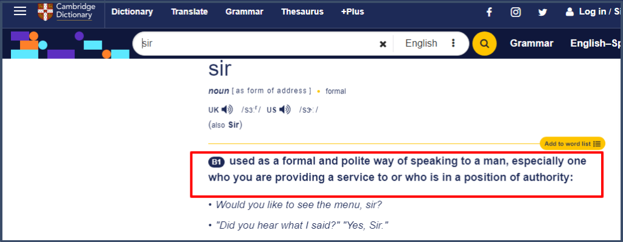Screen dimensions: 623x242
Task: Open the Instagram icon link
Action: point(516,12)
